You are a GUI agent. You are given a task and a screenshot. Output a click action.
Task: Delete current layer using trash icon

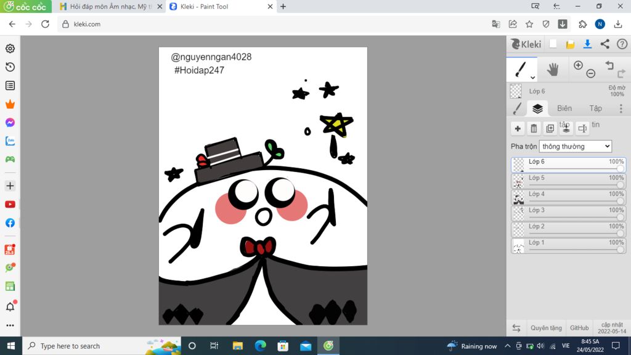click(x=534, y=128)
